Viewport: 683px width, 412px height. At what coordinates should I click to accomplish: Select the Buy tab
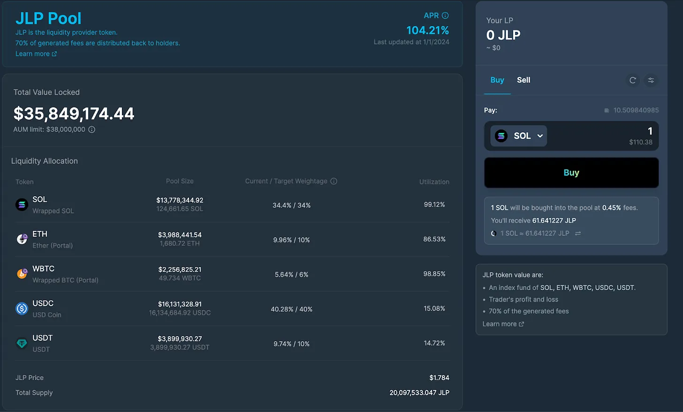point(497,80)
